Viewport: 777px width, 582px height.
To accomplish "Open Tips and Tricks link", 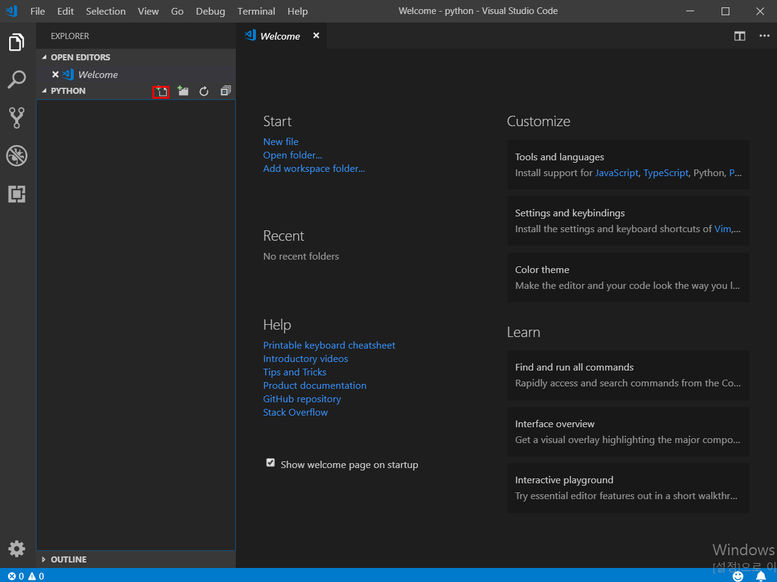I will [294, 372].
